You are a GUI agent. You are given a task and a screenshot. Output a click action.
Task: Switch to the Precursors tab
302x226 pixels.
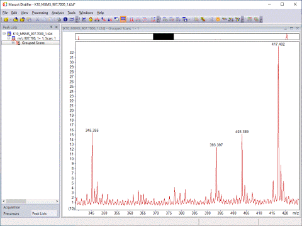click(11, 213)
